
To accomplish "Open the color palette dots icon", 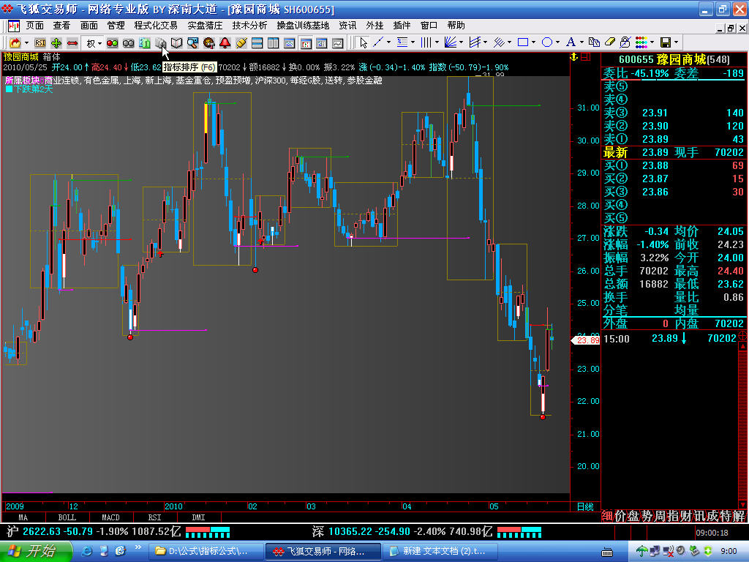I will tap(641, 42).
